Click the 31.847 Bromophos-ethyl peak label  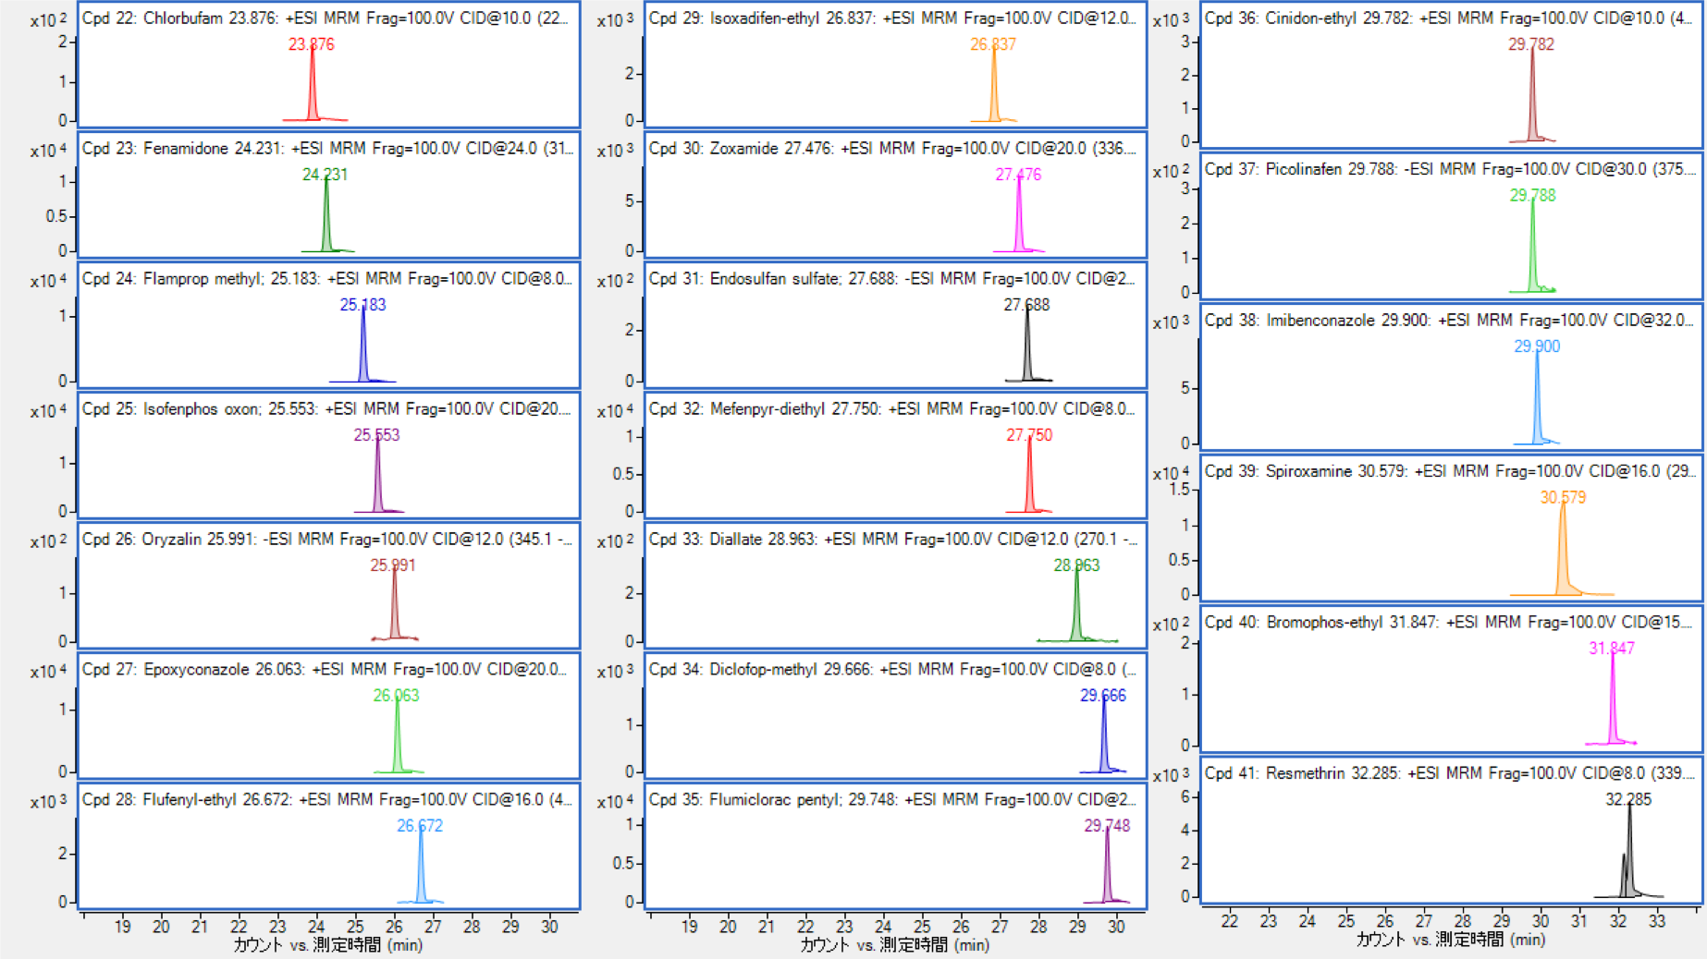[x=1612, y=649]
